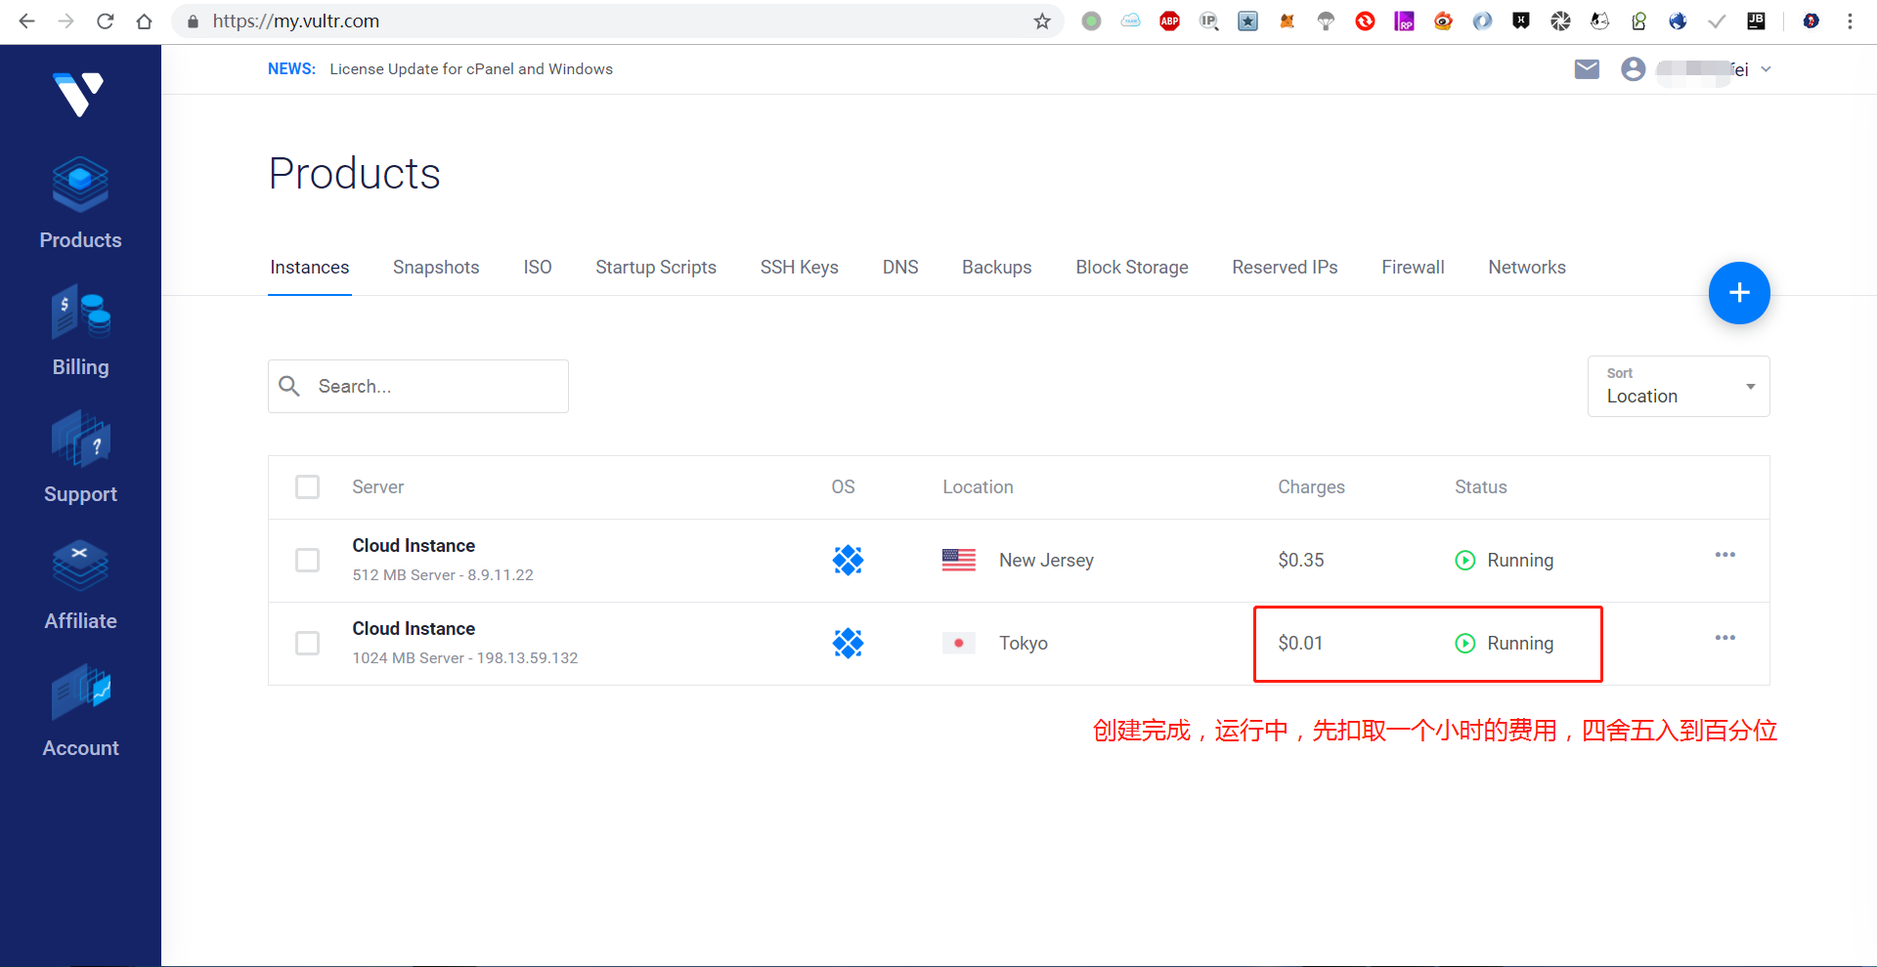Click the OS icon of the New Jersey instance
Viewport: 1877px width, 967px height.
tap(848, 561)
